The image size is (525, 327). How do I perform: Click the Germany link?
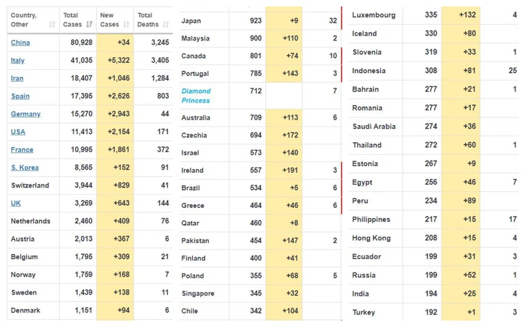click(x=25, y=114)
